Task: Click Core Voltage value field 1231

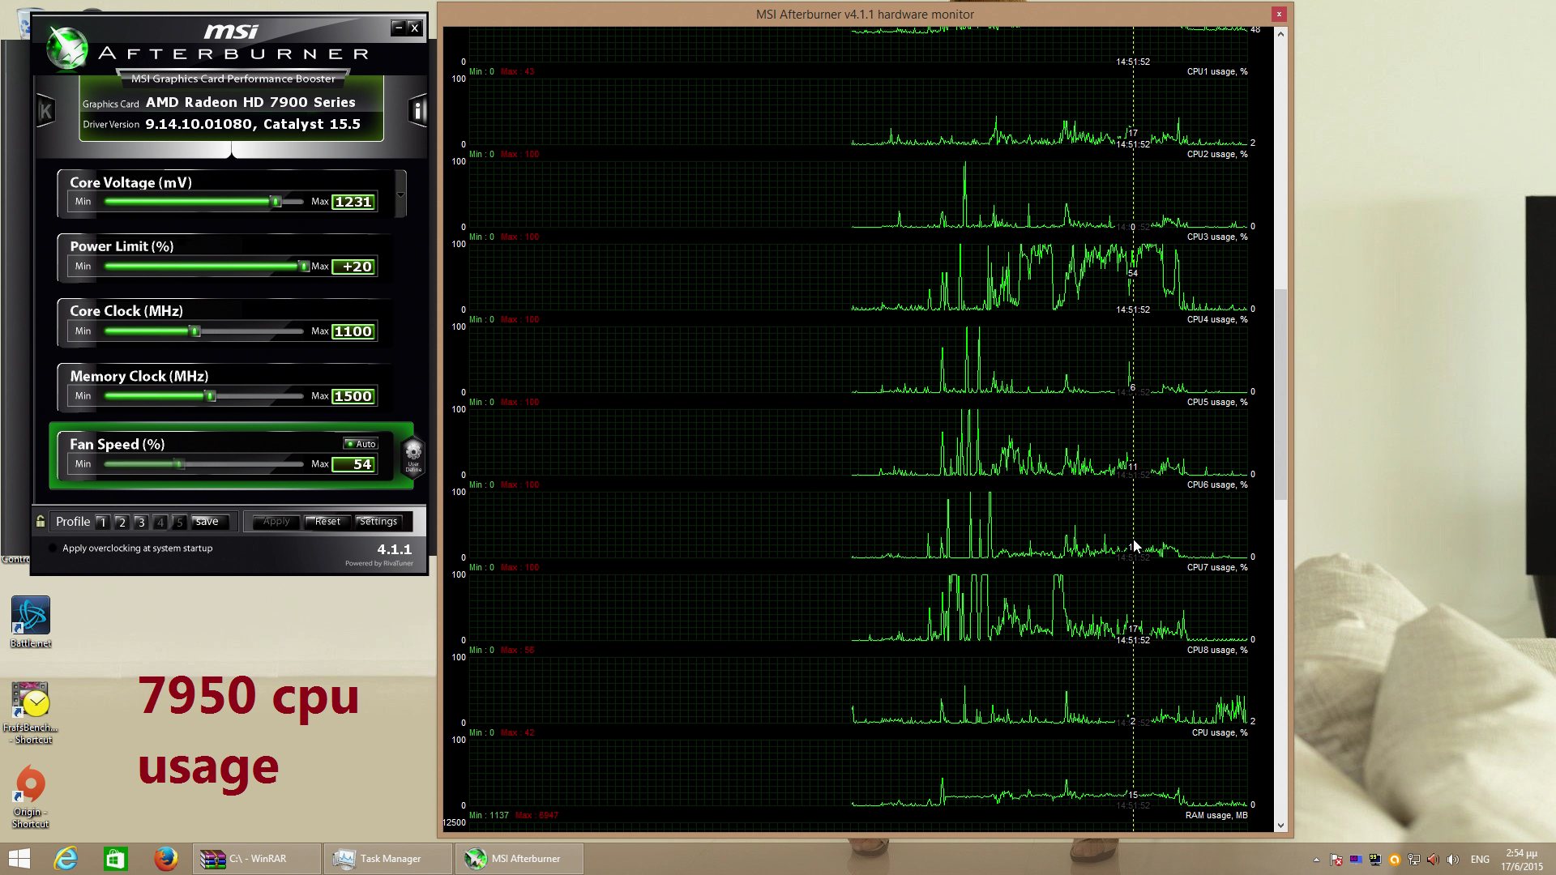Action: click(x=353, y=202)
